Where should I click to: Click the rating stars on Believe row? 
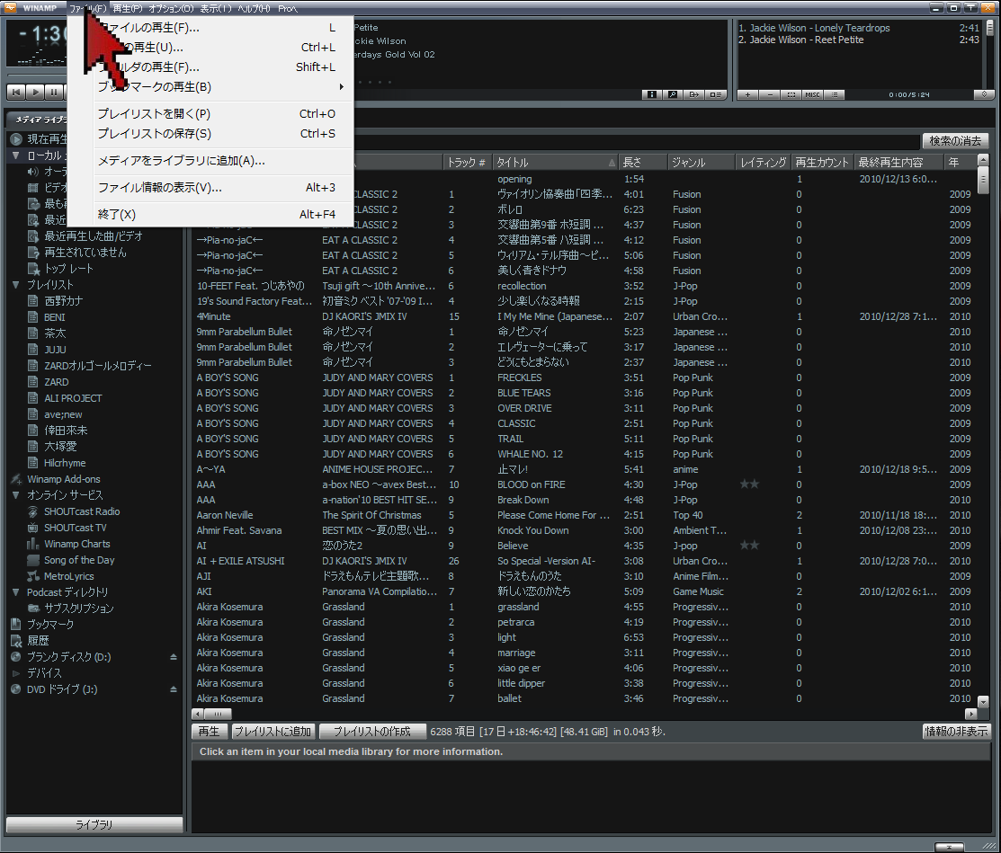(x=749, y=546)
